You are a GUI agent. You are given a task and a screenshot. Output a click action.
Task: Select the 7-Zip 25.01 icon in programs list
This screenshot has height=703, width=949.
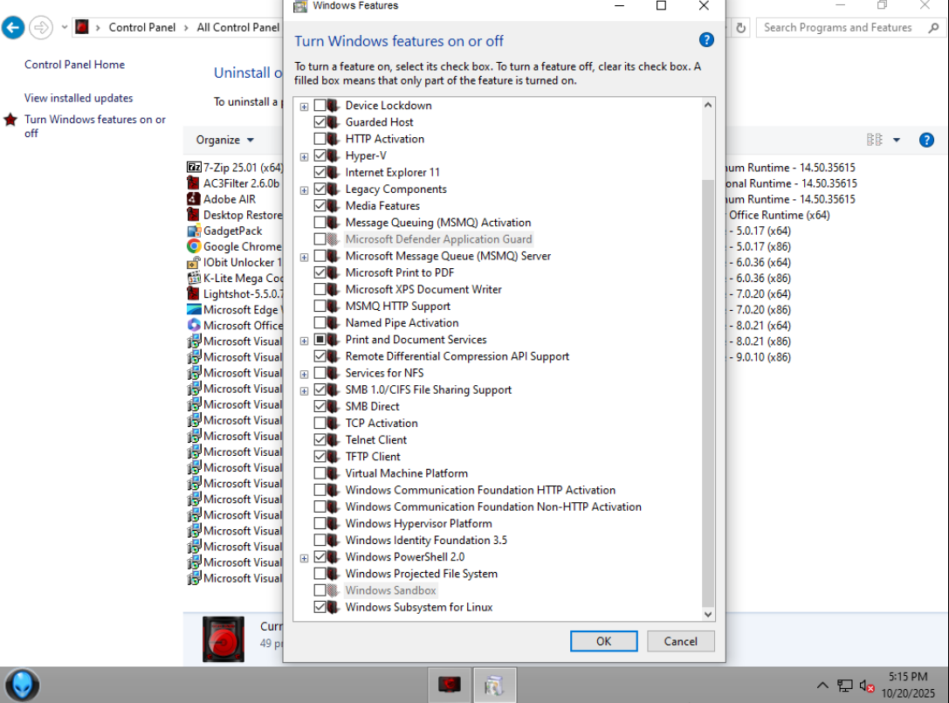click(194, 167)
